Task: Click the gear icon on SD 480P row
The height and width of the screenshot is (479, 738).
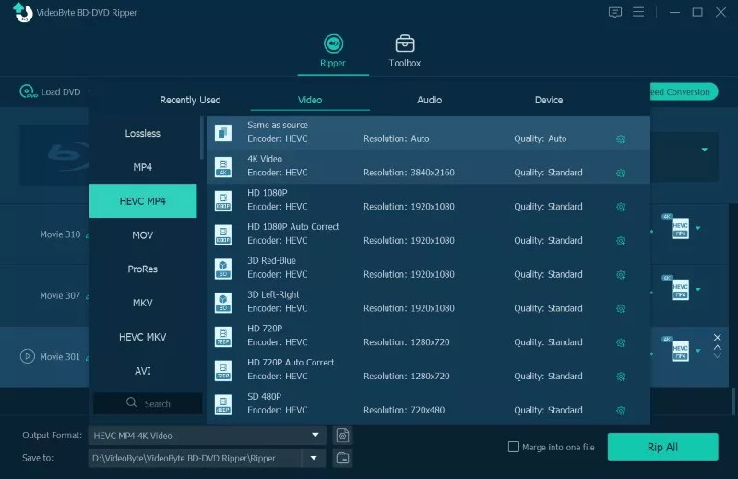Action: coord(621,410)
